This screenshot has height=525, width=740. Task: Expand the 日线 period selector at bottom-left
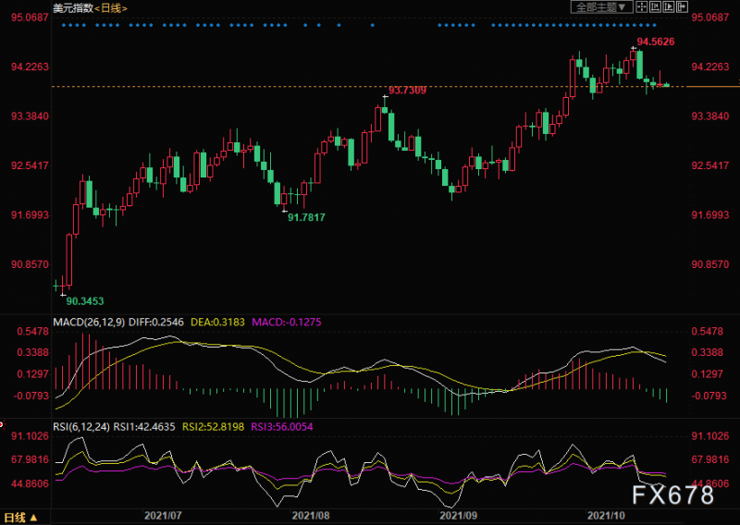click(x=20, y=517)
